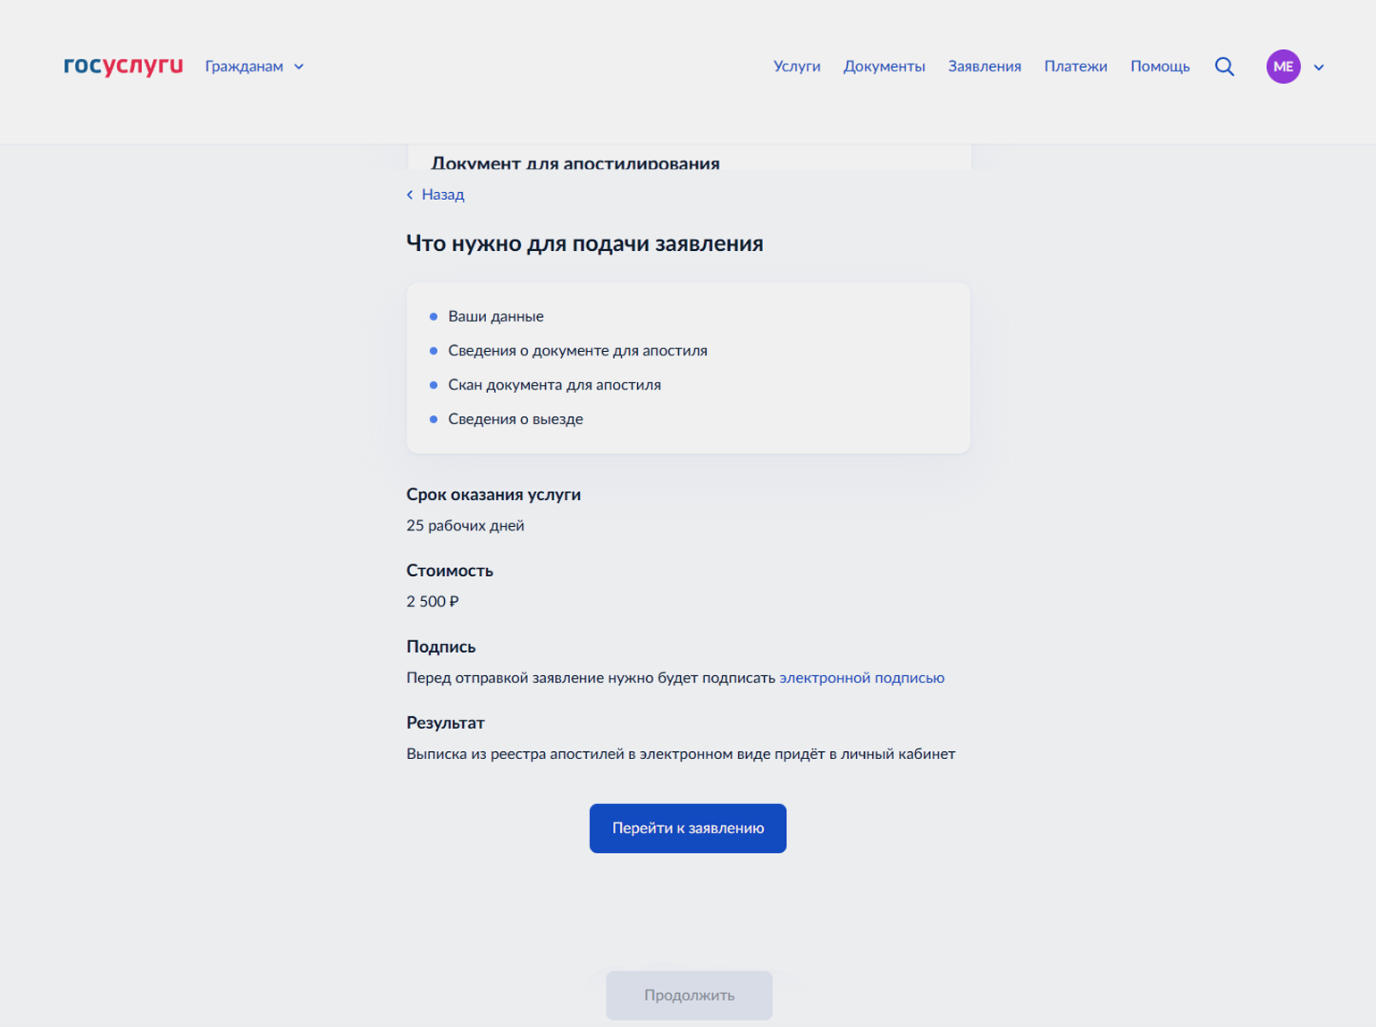
Task: Click the Госуслуги logo
Action: [x=123, y=66]
